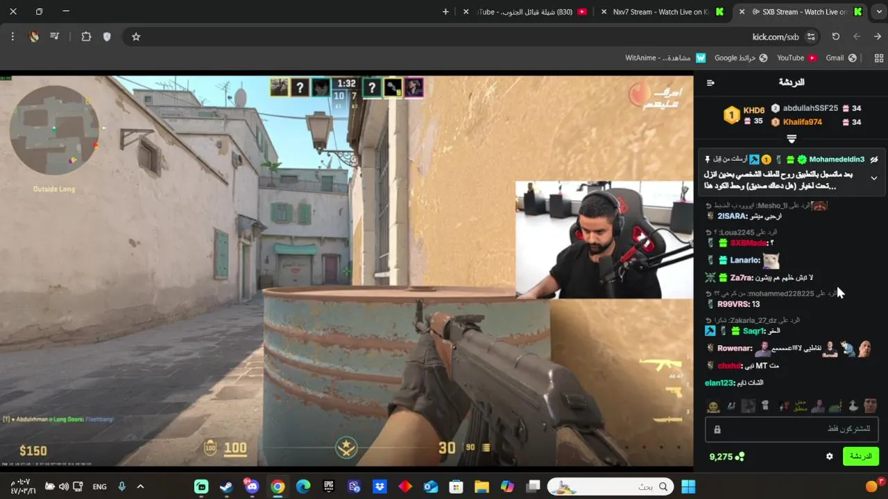
Task: Pick the chef hat emote in quick emotes
Action: click(x=765, y=406)
